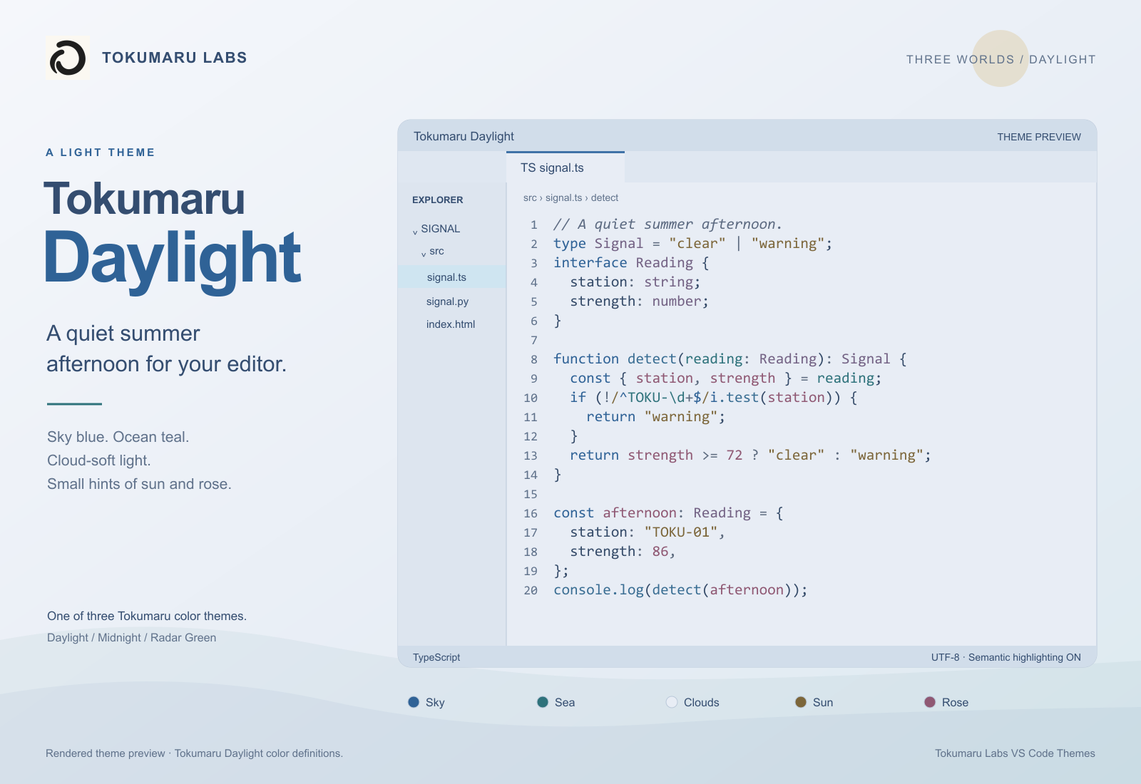The height and width of the screenshot is (784, 1141).
Task: Click the 'A LIGHT THEME' label
Action: 101,153
